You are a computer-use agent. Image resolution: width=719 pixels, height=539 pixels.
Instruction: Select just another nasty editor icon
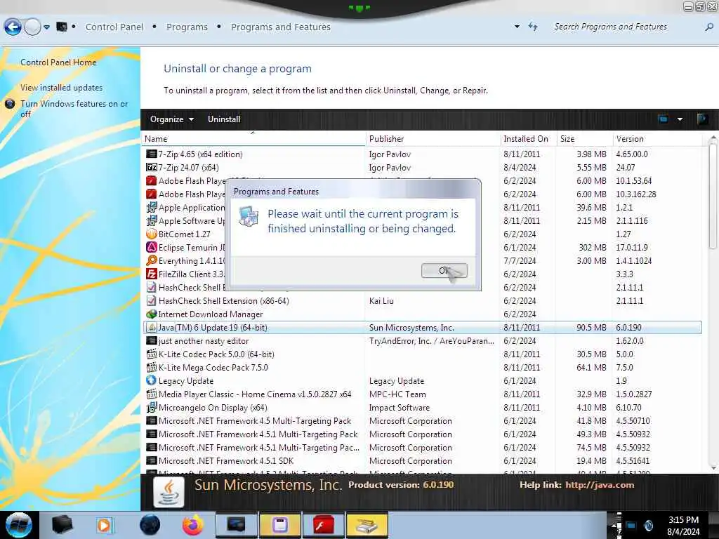152,340
